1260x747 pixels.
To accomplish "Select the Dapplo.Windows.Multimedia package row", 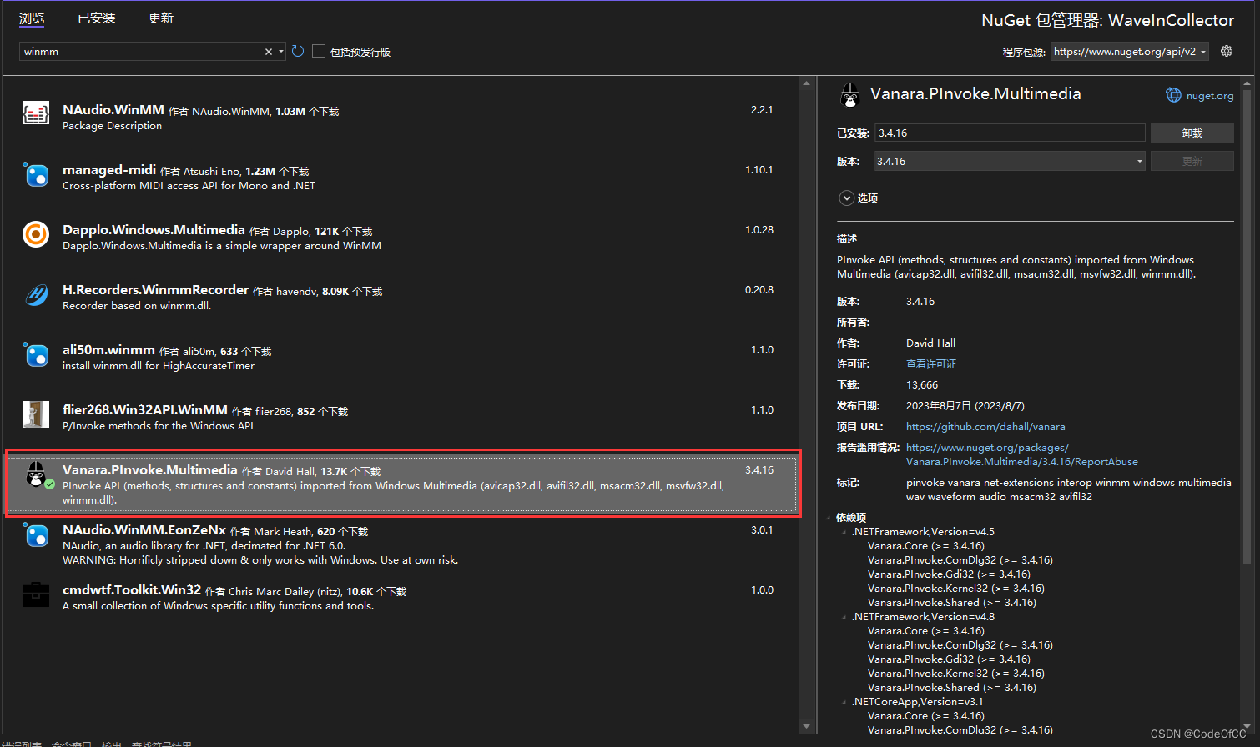I will point(401,238).
